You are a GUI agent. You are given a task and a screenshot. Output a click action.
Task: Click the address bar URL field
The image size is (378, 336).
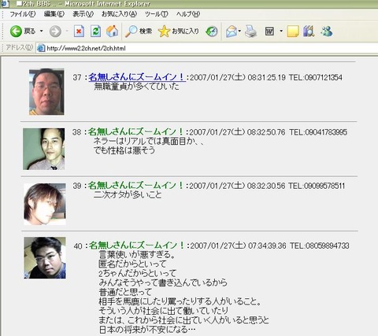(206, 48)
